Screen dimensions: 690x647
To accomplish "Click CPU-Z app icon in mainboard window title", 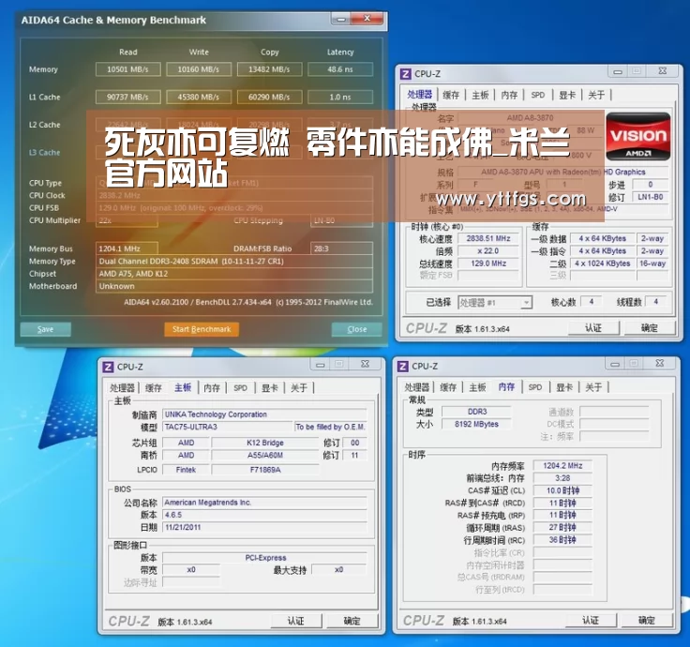I will pyautogui.click(x=108, y=367).
